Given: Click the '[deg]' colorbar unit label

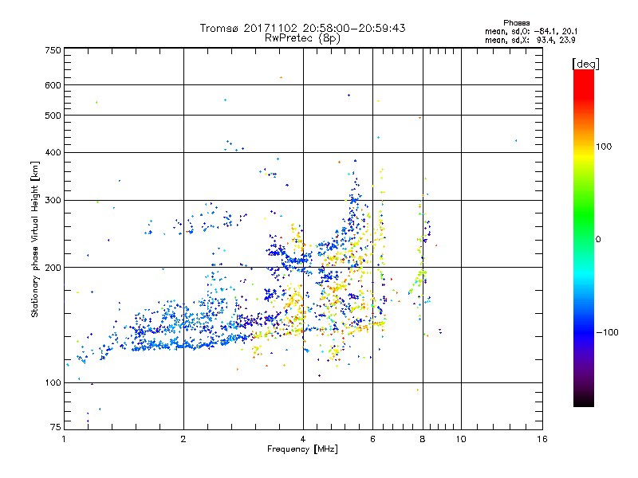Looking at the screenshot, I should 585,64.
